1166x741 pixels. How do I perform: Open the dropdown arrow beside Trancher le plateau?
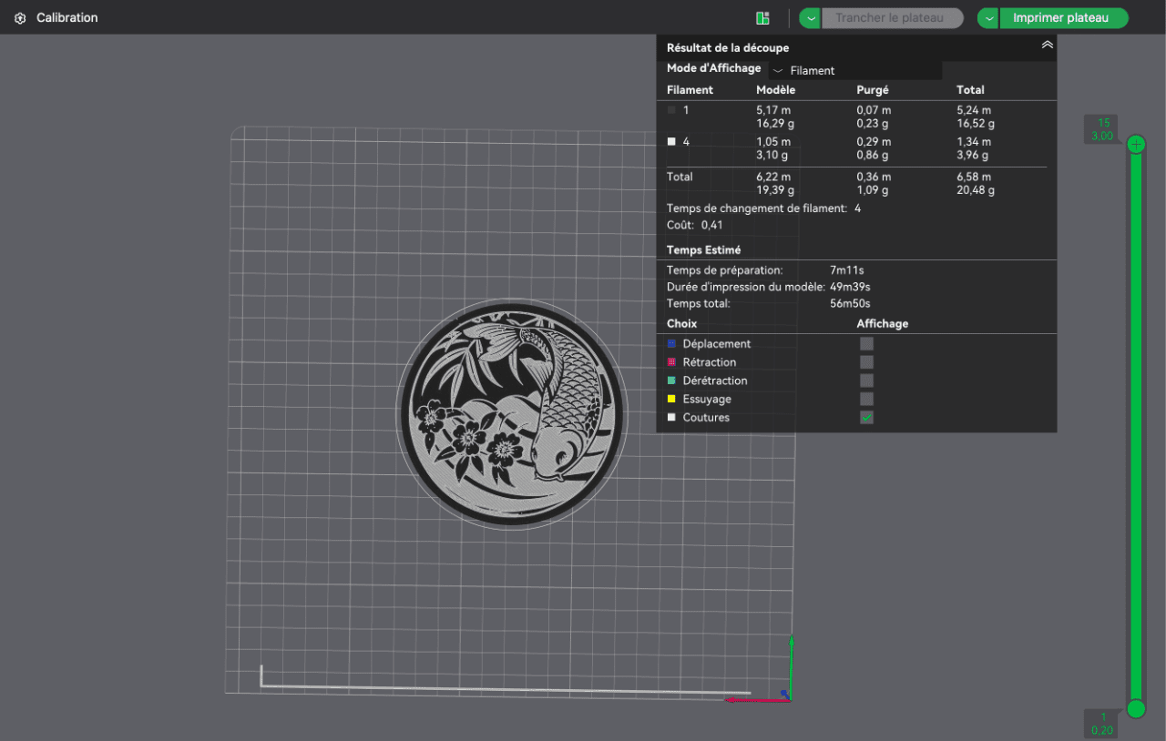pos(810,18)
